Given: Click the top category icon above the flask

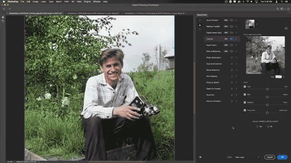Looking at the screenshot, I should click(200, 20).
